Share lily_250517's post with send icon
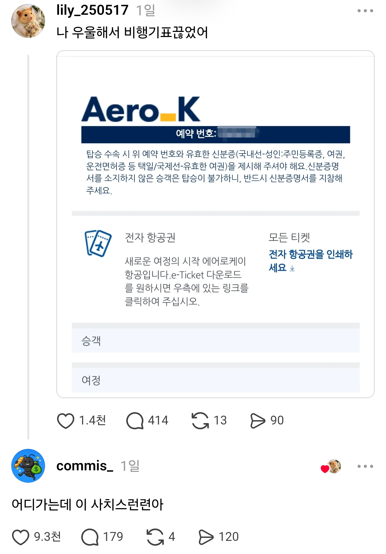Screen dimensions: 386x554 coord(257,421)
